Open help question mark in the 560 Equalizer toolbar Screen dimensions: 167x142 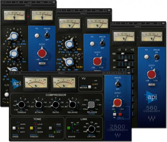pyautogui.click(x=160, y=23)
